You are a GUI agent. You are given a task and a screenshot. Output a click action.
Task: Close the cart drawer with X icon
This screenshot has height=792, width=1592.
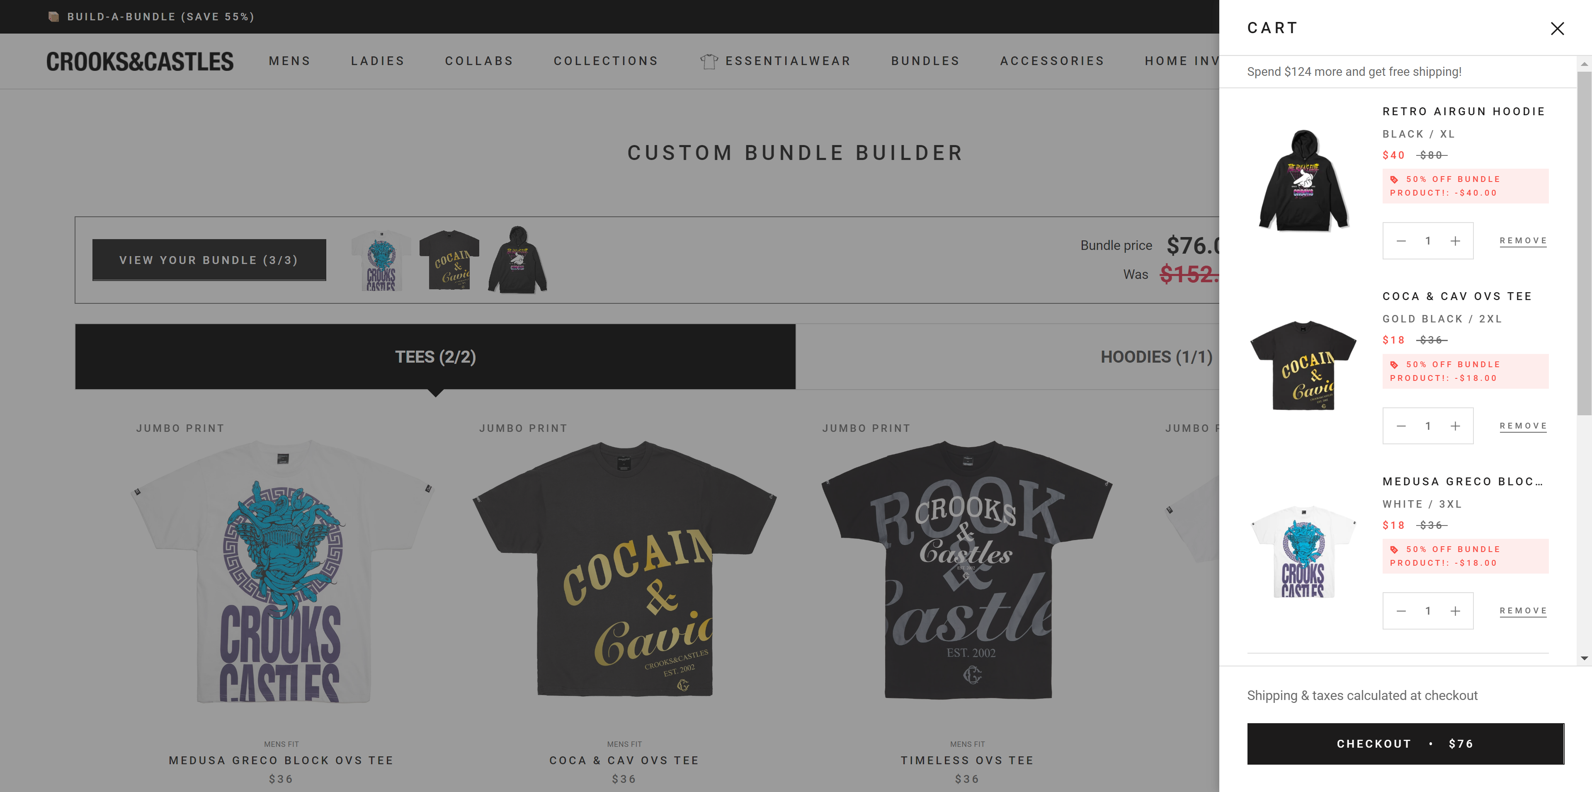point(1557,29)
